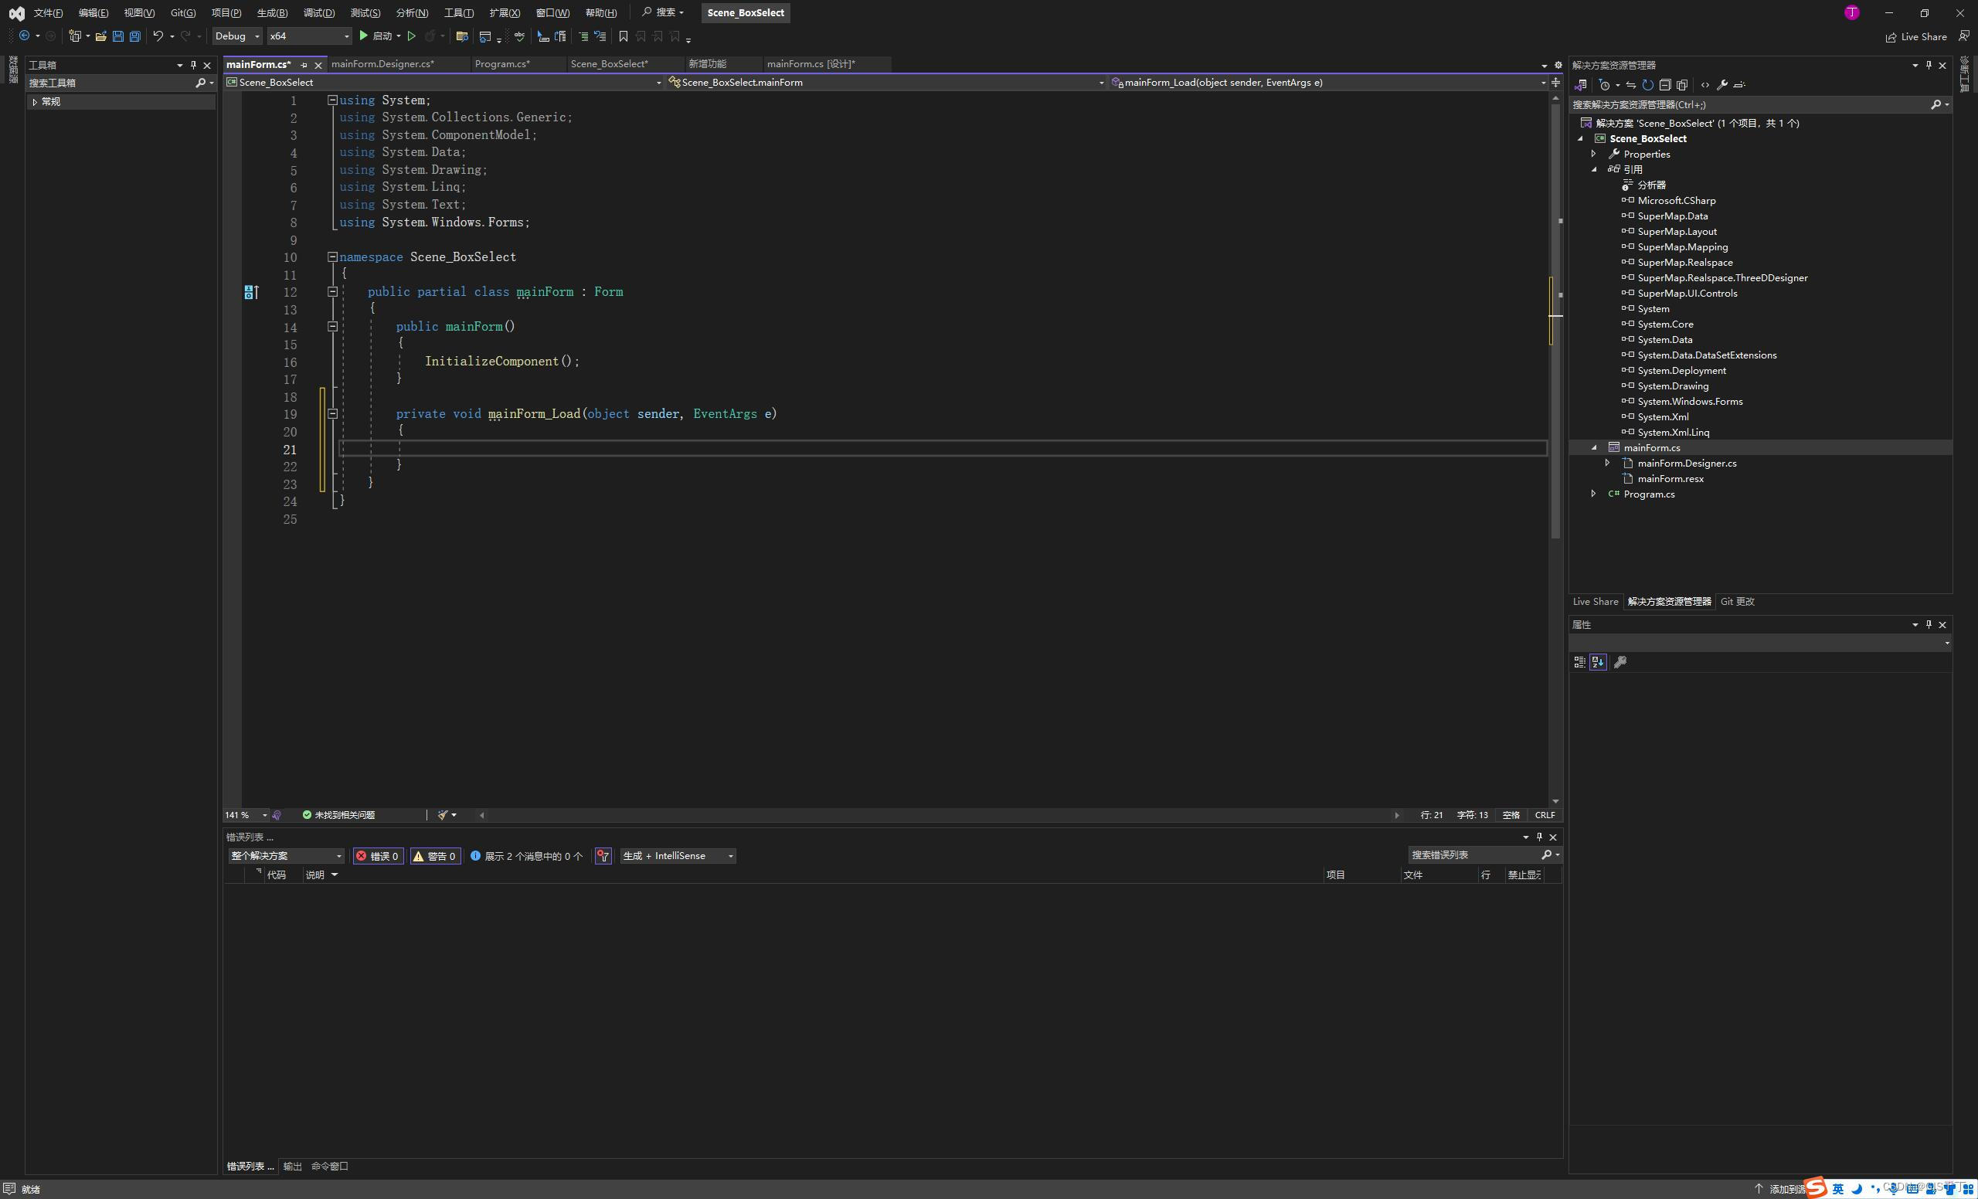Open the 整个解决方案 scope dropdown

(287, 856)
